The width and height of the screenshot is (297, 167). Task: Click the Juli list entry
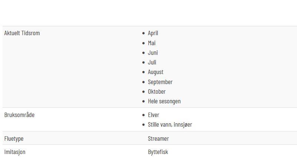152,62
